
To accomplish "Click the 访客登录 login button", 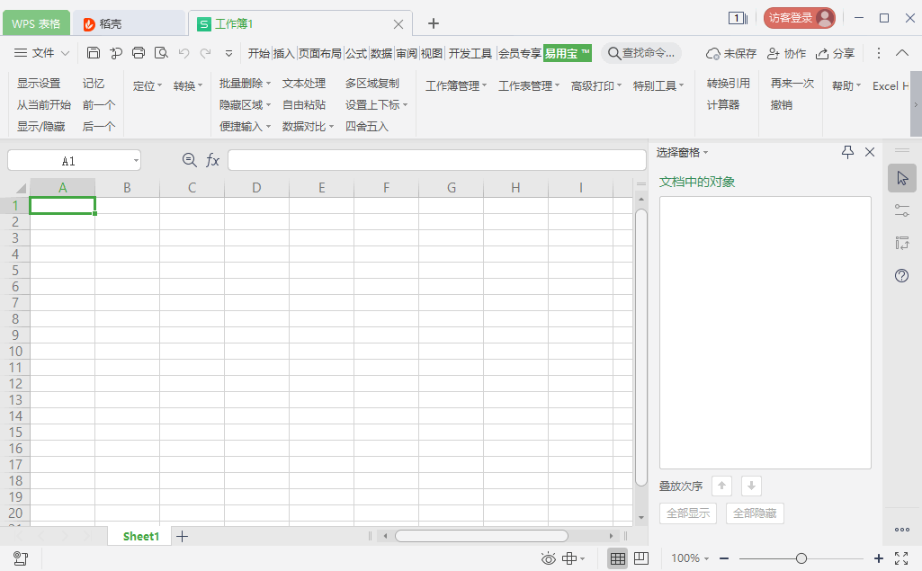I will [799, 18].
